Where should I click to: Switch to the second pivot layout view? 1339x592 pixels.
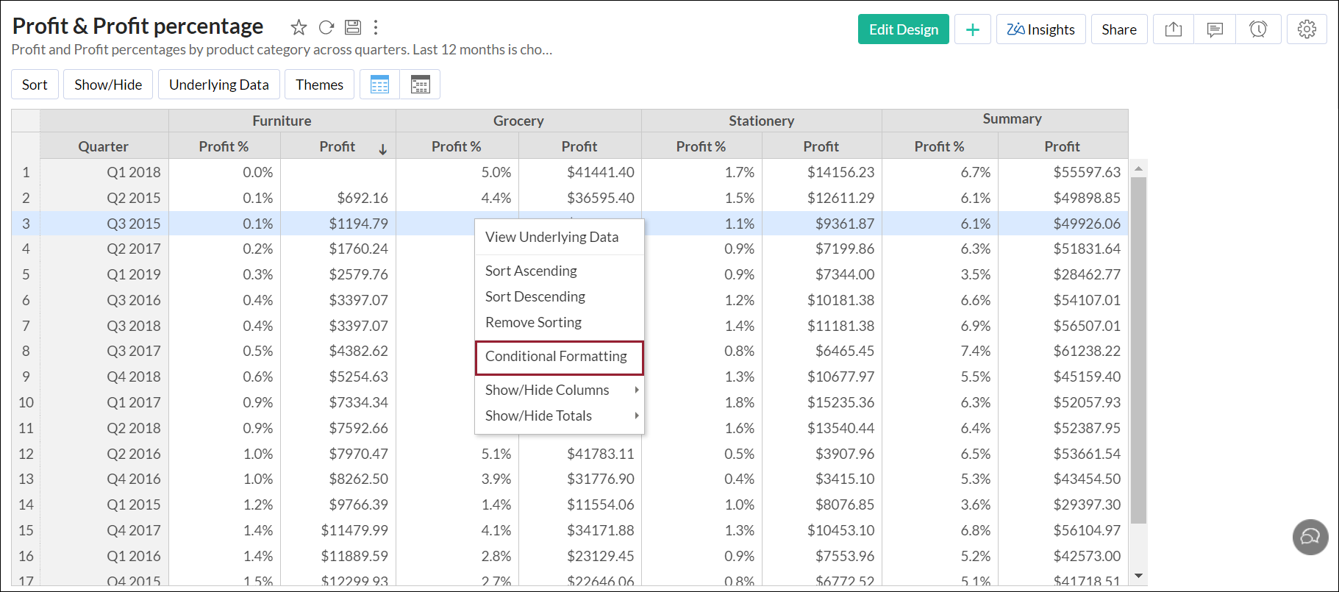coord(420,85)
